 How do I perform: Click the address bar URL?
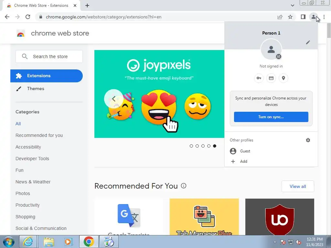[x=103, y=17]
